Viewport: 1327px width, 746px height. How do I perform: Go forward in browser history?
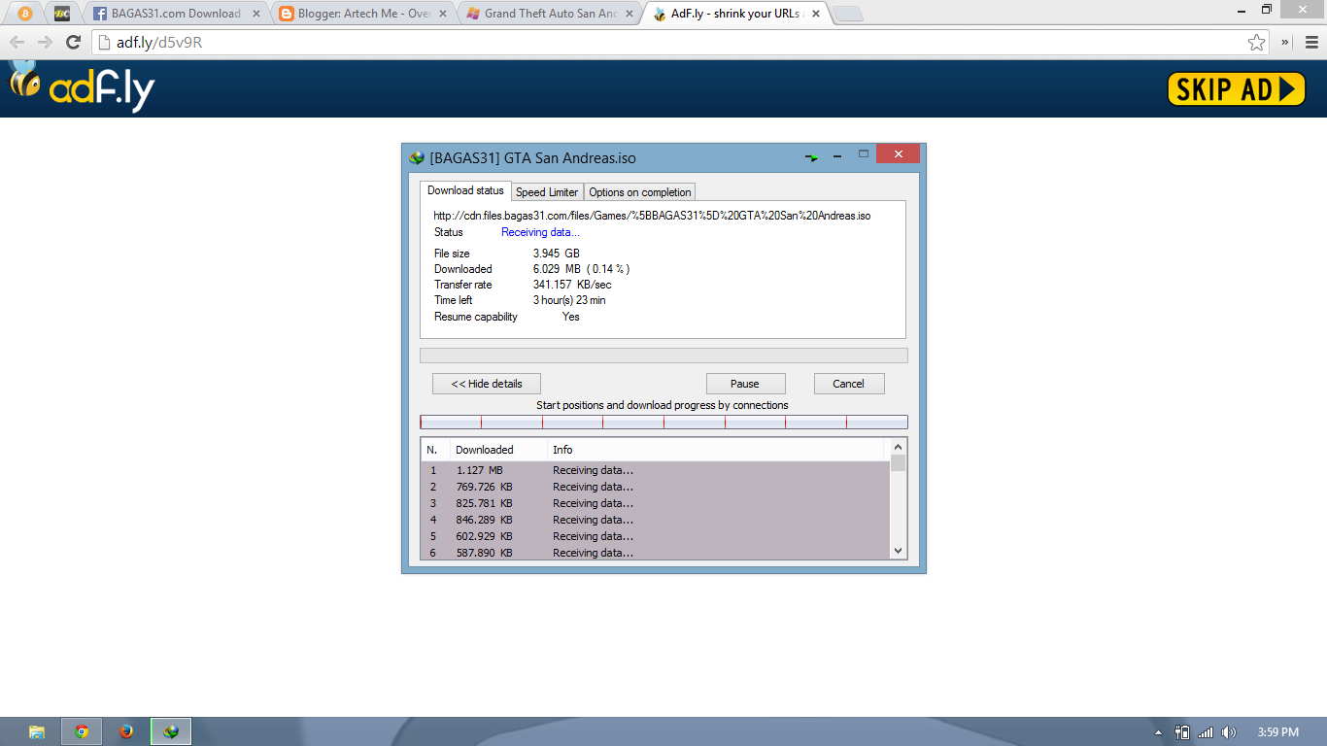(45, 42)
